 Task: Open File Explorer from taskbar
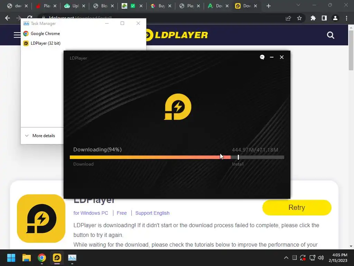[26, 258]
